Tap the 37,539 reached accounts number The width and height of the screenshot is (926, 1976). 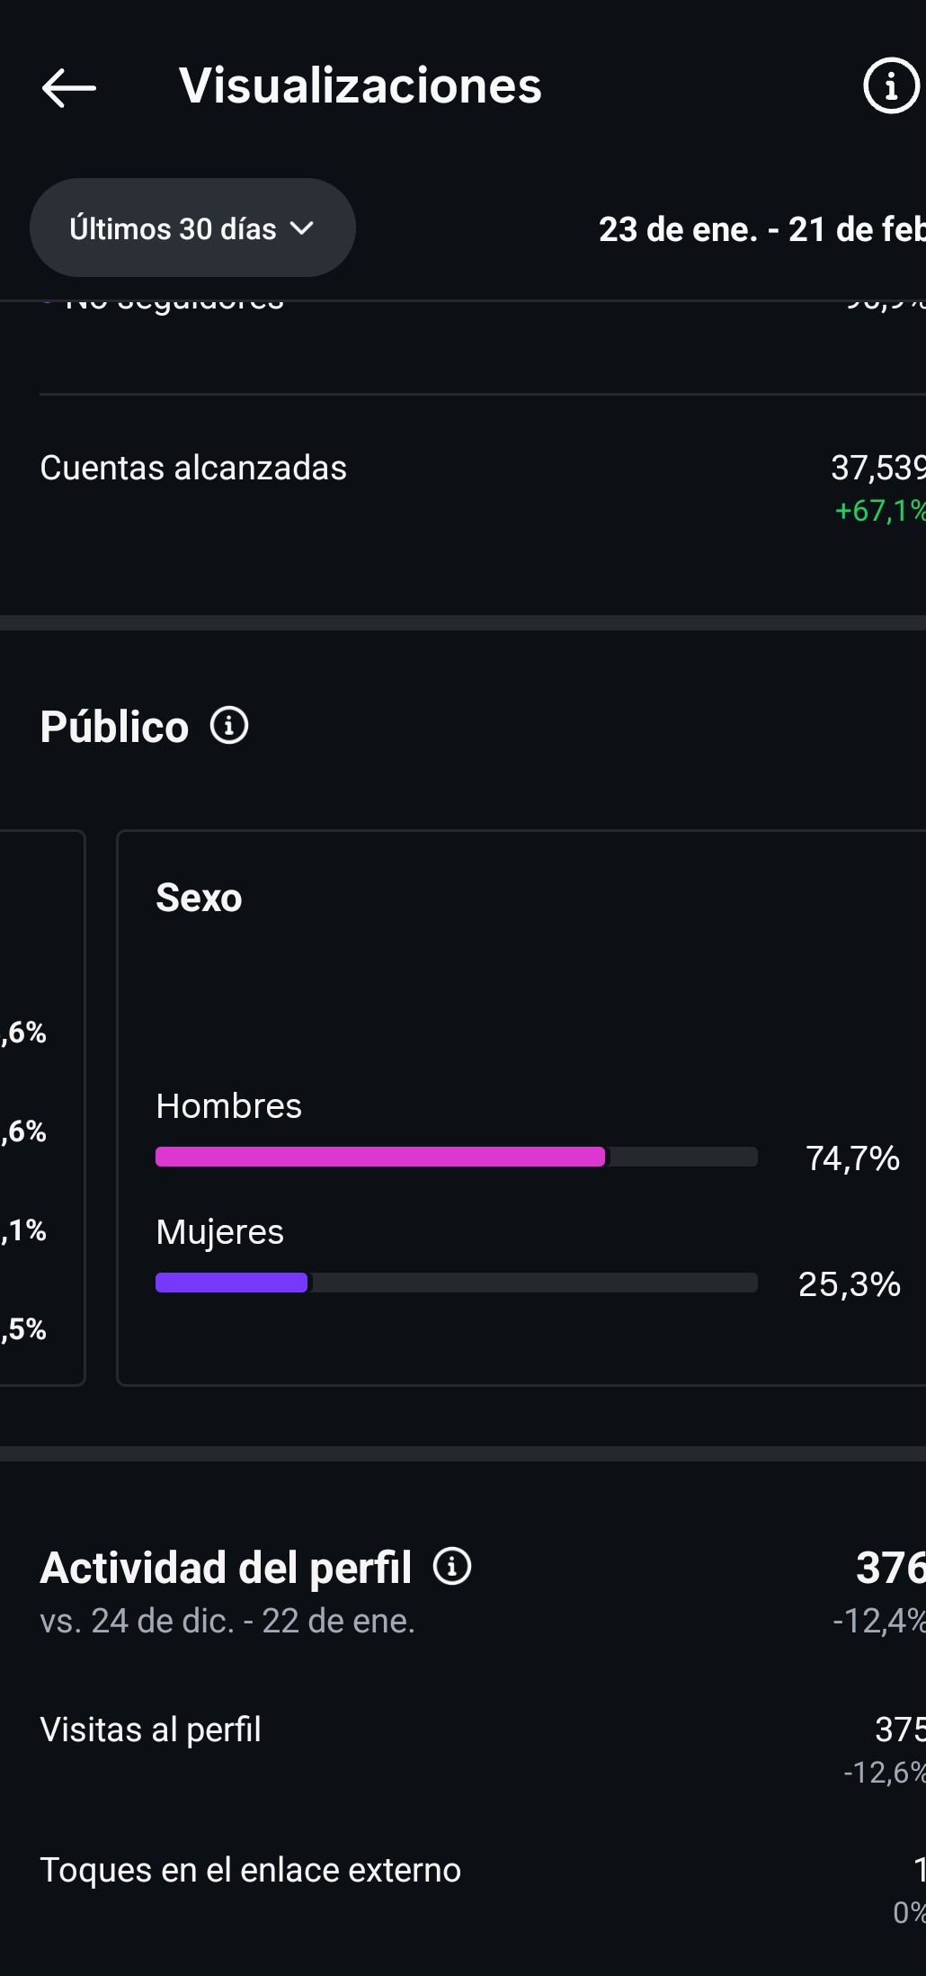click(x=877, y=468)
